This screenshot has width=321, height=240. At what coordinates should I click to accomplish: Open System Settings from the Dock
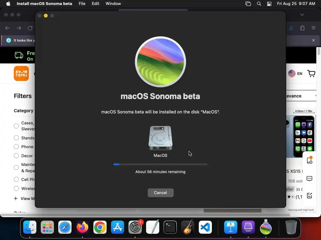coord(135,227)
